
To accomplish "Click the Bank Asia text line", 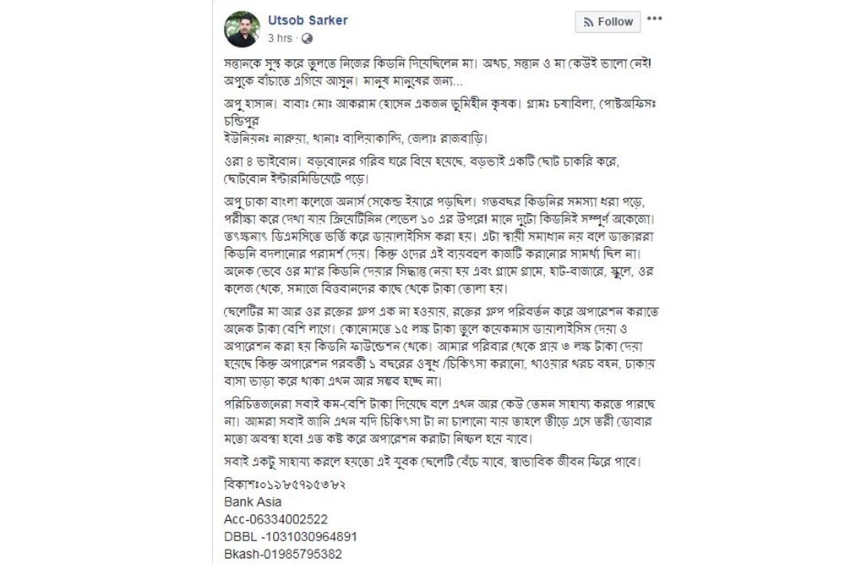I will (x=253, y=502).
